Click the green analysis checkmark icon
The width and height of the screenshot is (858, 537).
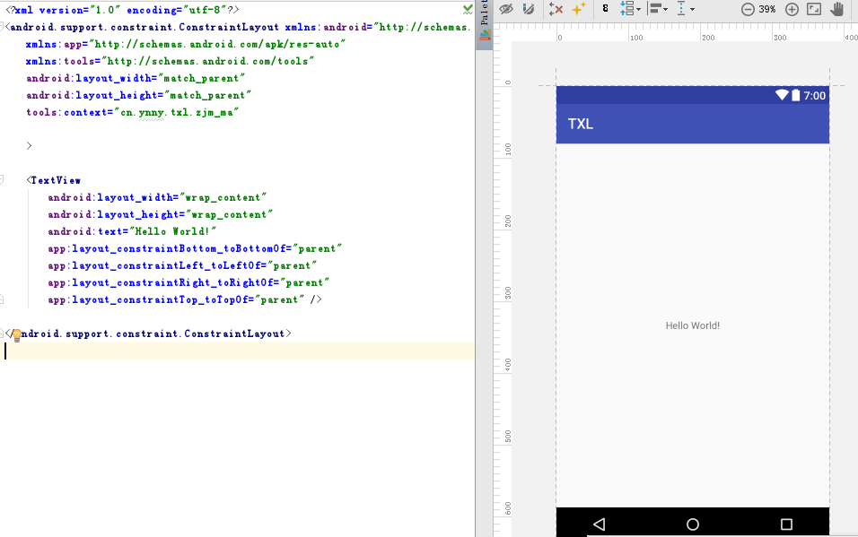[x=468, y=9]
